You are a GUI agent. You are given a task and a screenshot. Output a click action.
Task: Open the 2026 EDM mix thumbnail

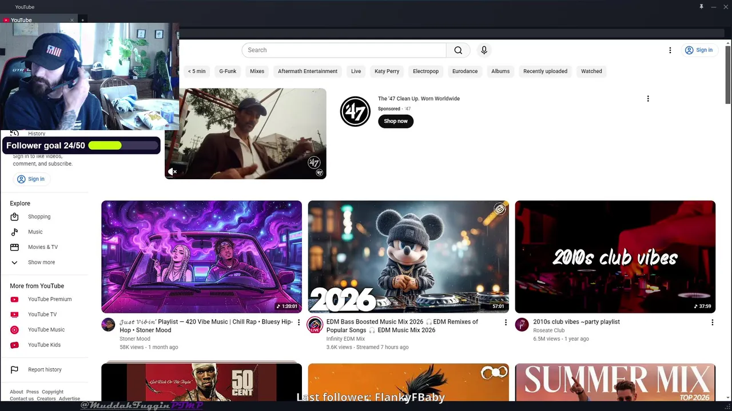click(408, 257)
